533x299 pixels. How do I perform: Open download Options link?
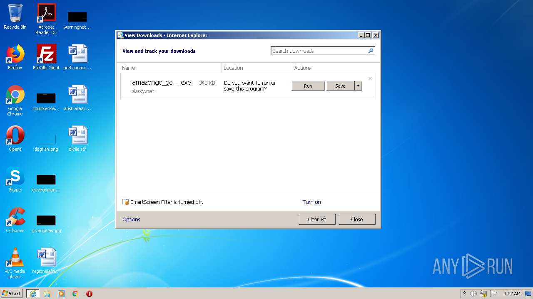131,220
